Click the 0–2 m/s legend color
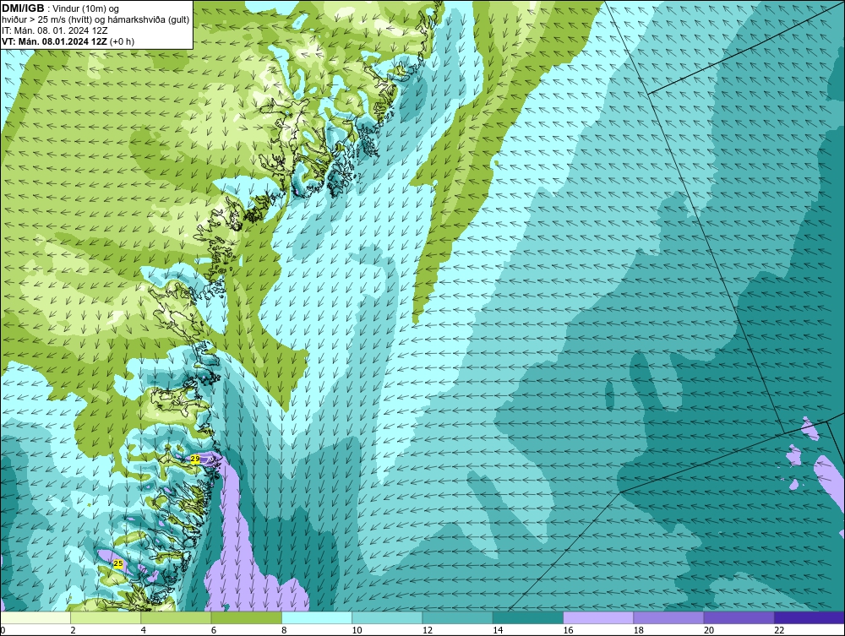This screenshot has width=845, height=636. pos(35,617)
